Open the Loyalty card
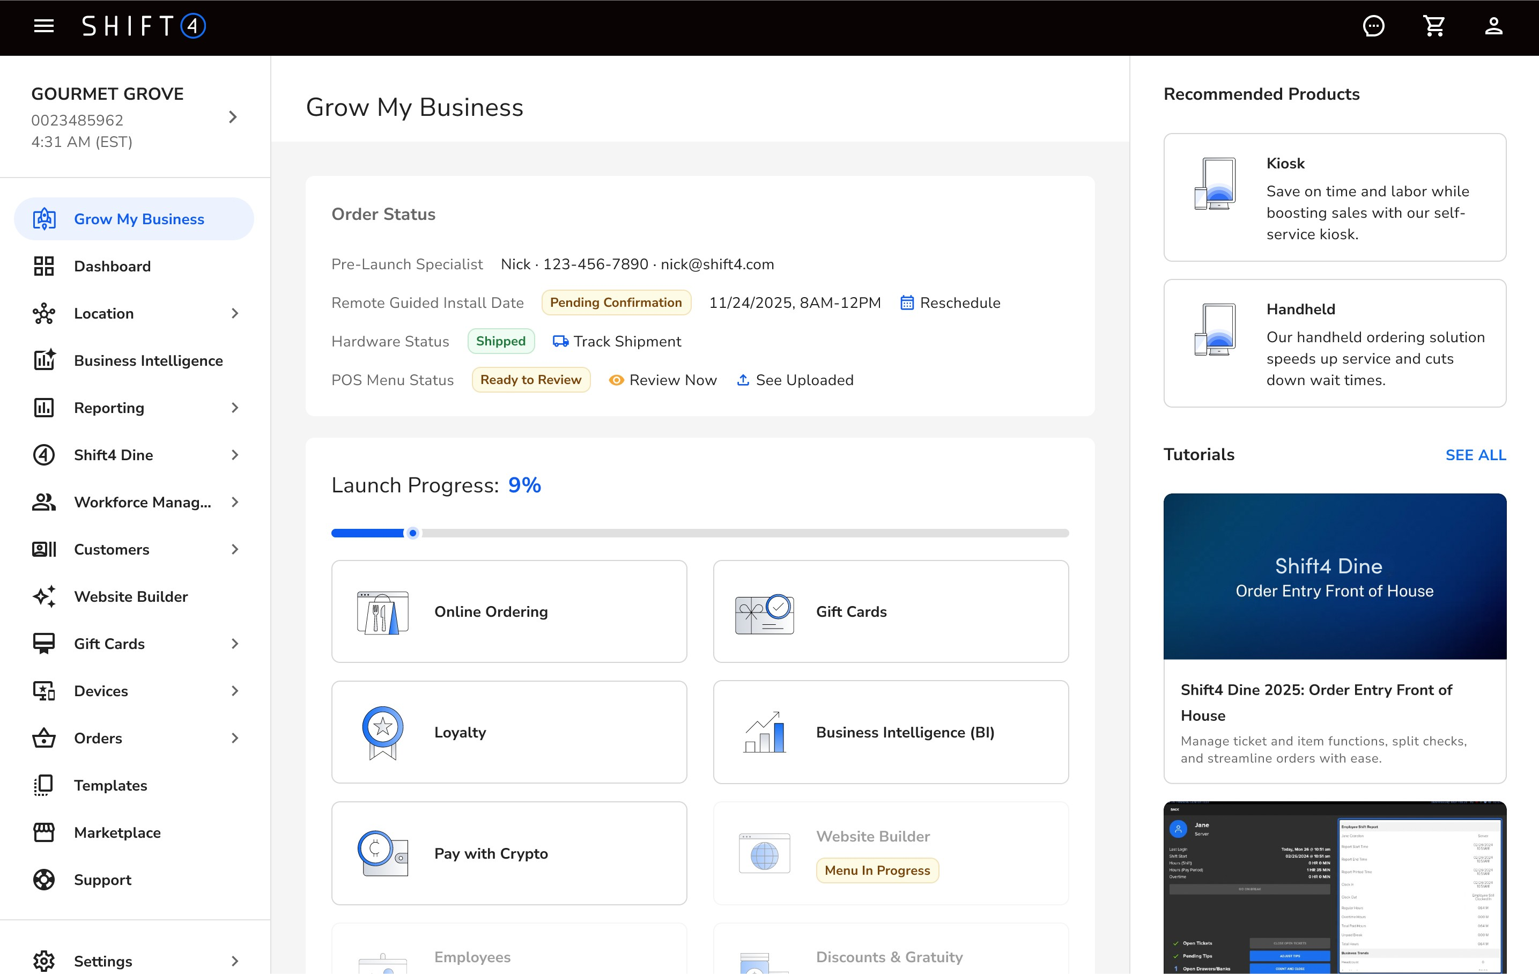Image resolution: width=1539 pixels, height=974 pixels. [x=509, y=732]
